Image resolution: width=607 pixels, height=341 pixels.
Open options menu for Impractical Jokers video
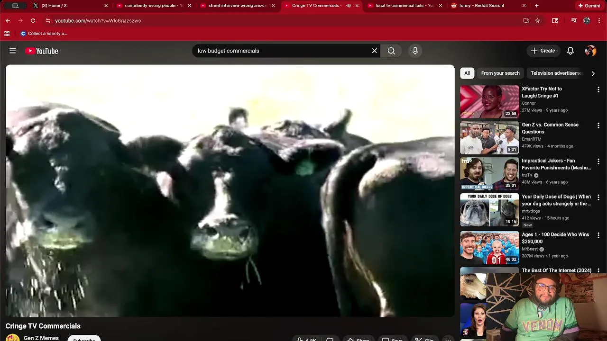coord(598,162)
